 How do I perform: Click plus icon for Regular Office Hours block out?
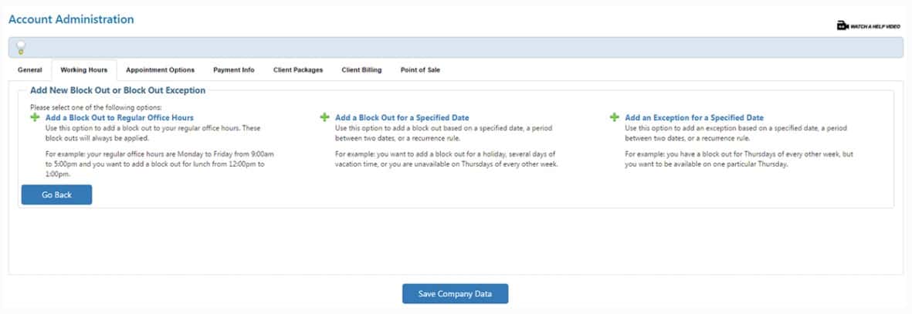[35, 117]
